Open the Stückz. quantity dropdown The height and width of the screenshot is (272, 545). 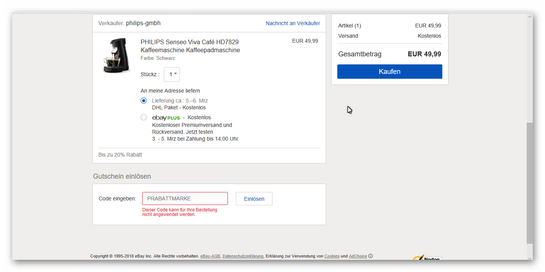[172, 74]
